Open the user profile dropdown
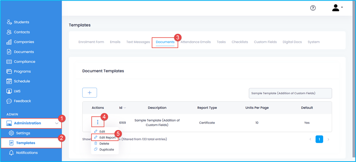 point(337,8)
